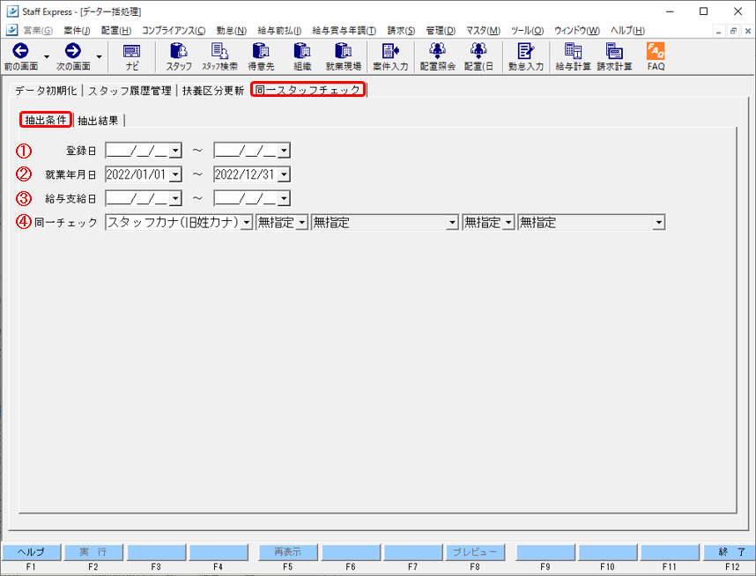
Task: Open the 給与支給日 end date dropdown
Action: pos(284,198)
